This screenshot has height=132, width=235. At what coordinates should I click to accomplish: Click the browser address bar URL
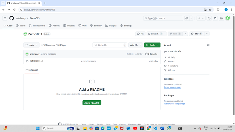39,10
